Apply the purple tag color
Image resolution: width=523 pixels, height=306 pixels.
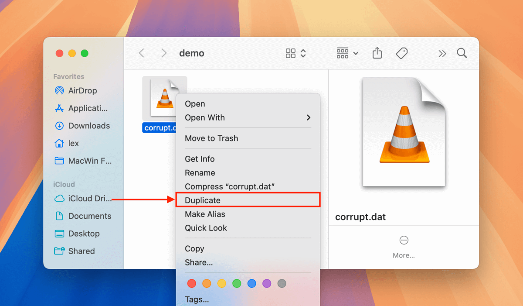(x=267, y=283)
